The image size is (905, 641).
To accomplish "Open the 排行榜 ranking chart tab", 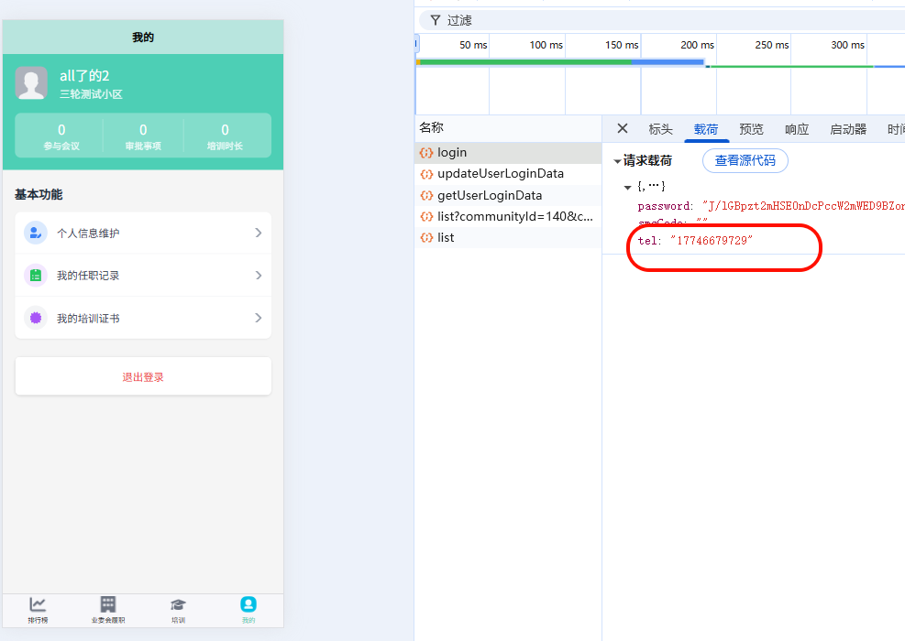I will point(38,609).
